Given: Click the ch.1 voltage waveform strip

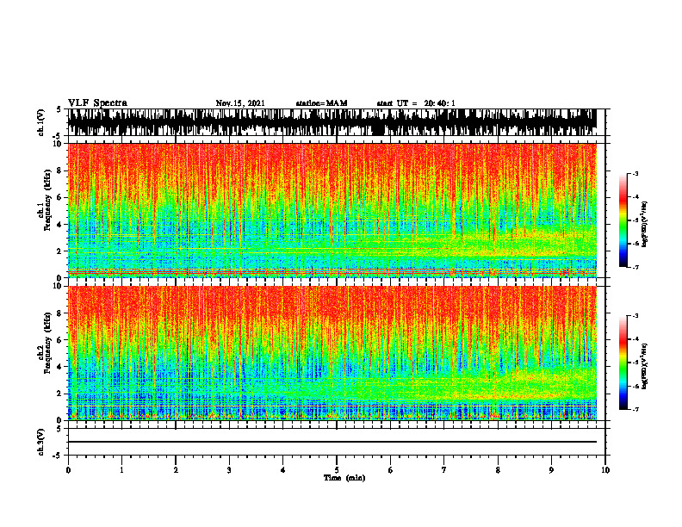Looking at the screenshot, I should coord(332,122).
